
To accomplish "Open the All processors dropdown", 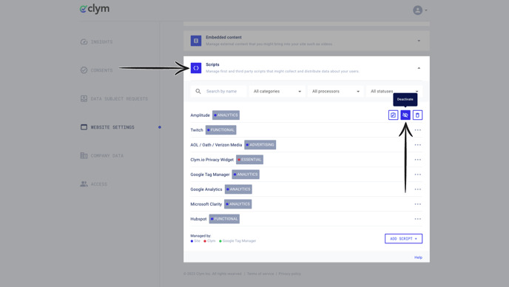I will (335, 91).
